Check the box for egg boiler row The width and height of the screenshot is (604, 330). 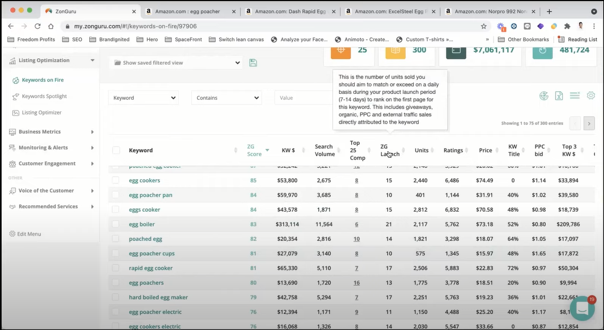(116, 224)
